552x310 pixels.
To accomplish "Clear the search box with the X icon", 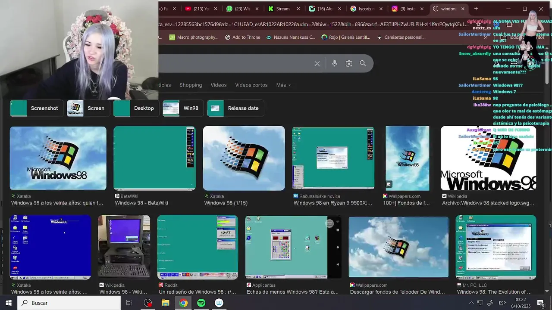I will click(x=317, y=64).
